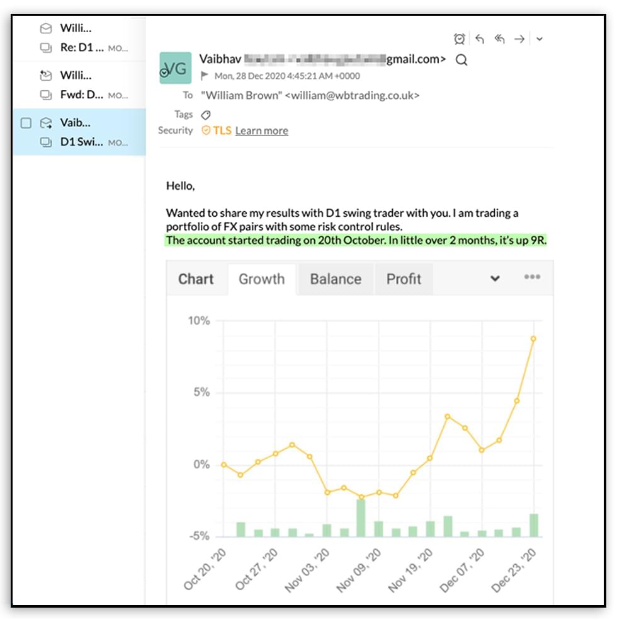This screenshot has height=619, width=617.
Task: Switch to the Balance chart tab
Action: pos(336,279)
